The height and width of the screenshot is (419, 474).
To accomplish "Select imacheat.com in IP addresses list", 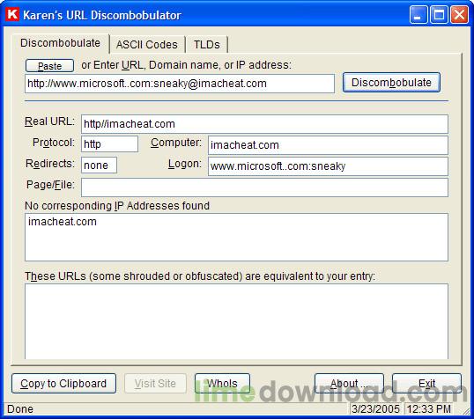I will click(x=63, y=222).
